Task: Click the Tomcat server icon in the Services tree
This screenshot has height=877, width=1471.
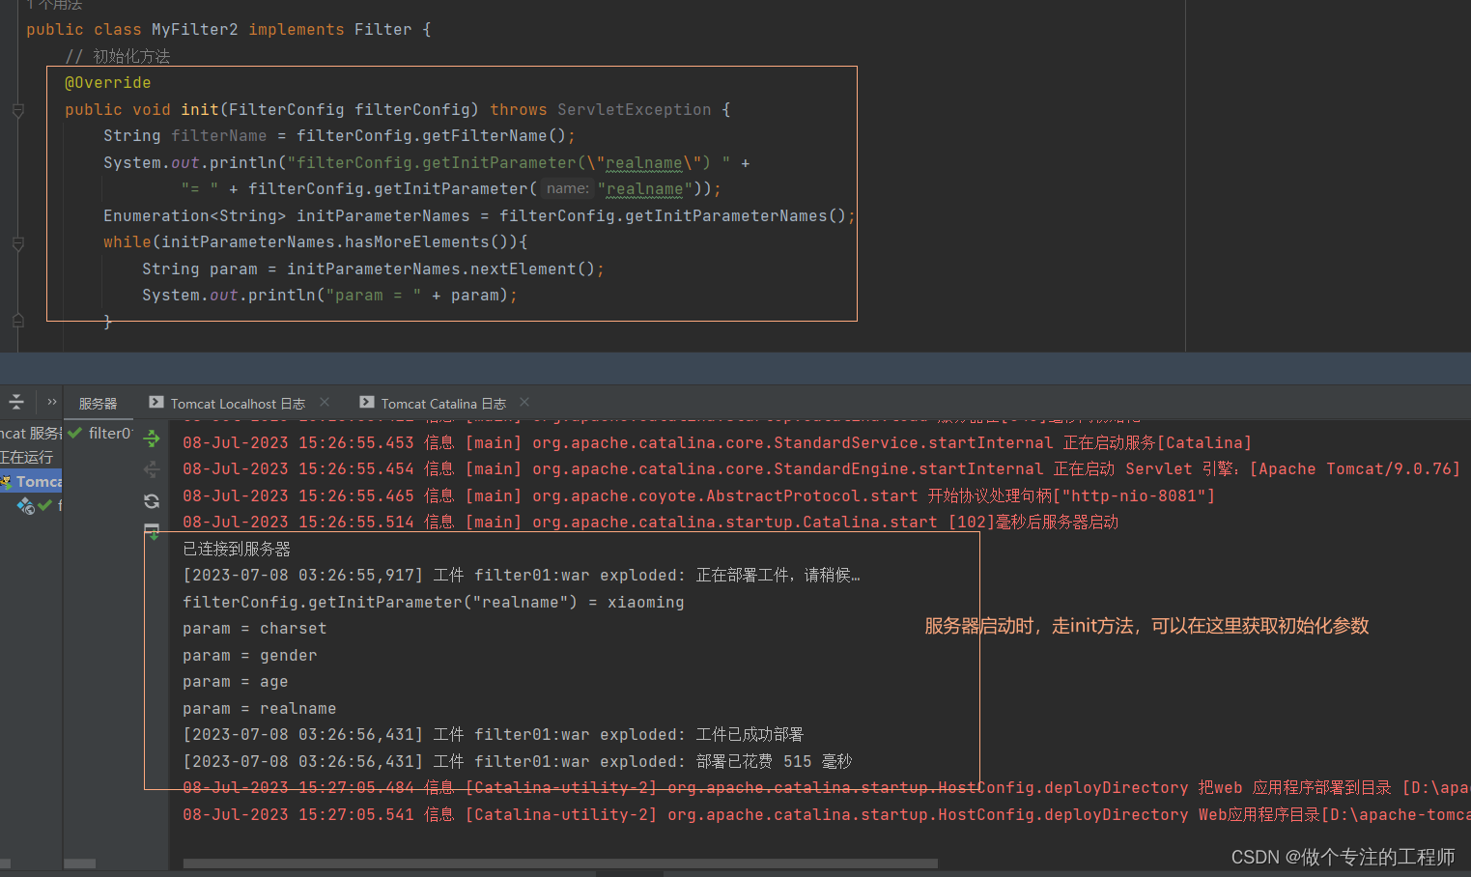Action: (x=7, y=480)
